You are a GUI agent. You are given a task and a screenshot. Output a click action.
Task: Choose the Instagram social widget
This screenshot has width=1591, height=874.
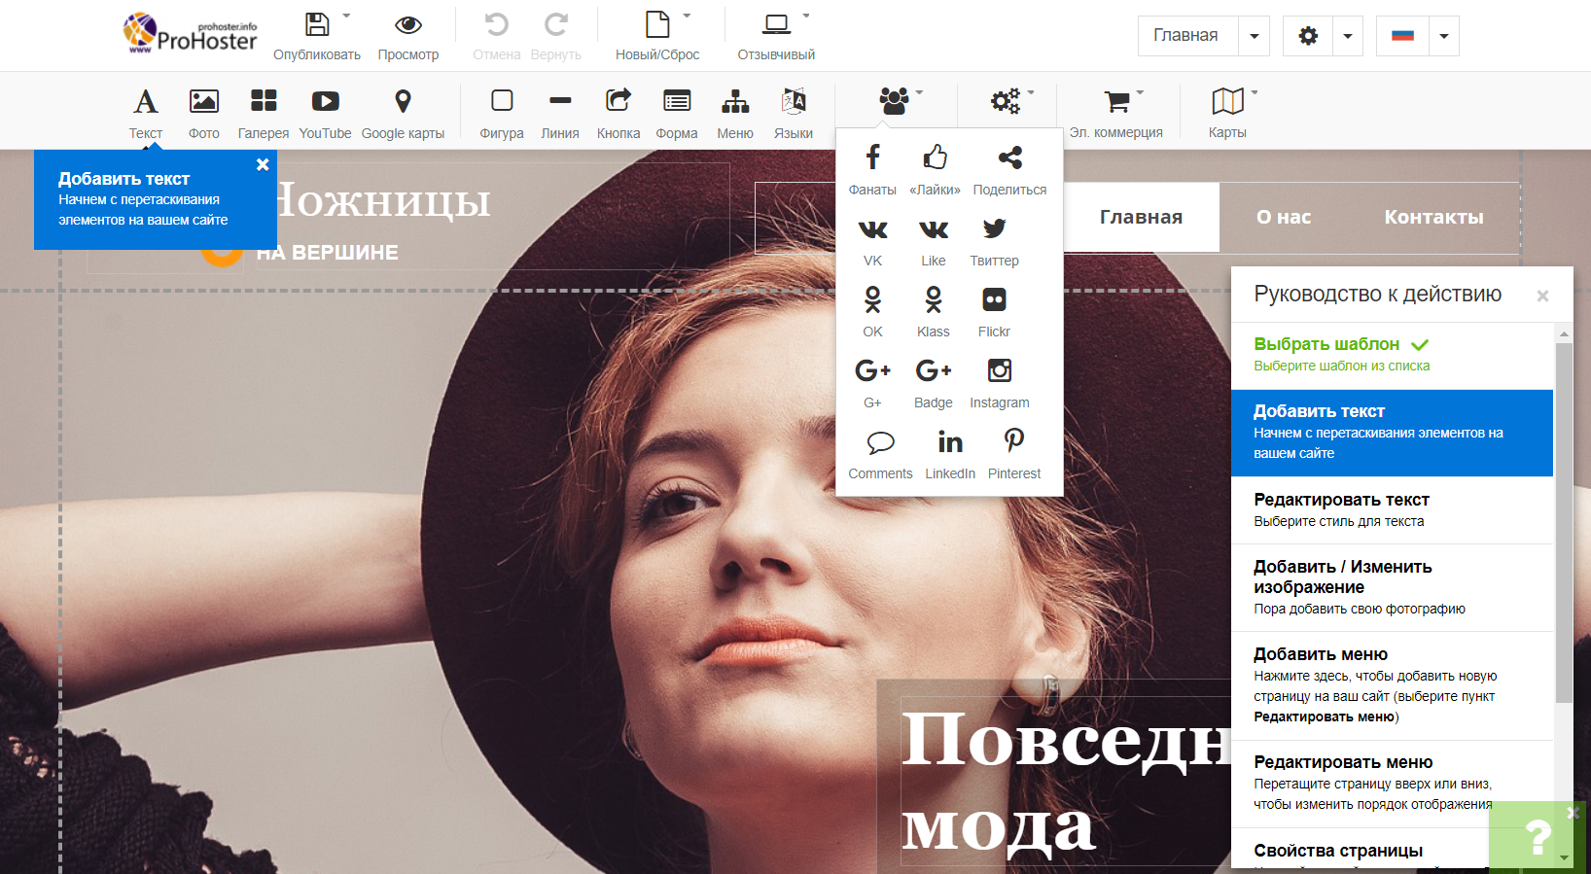[x=999, y=382]
